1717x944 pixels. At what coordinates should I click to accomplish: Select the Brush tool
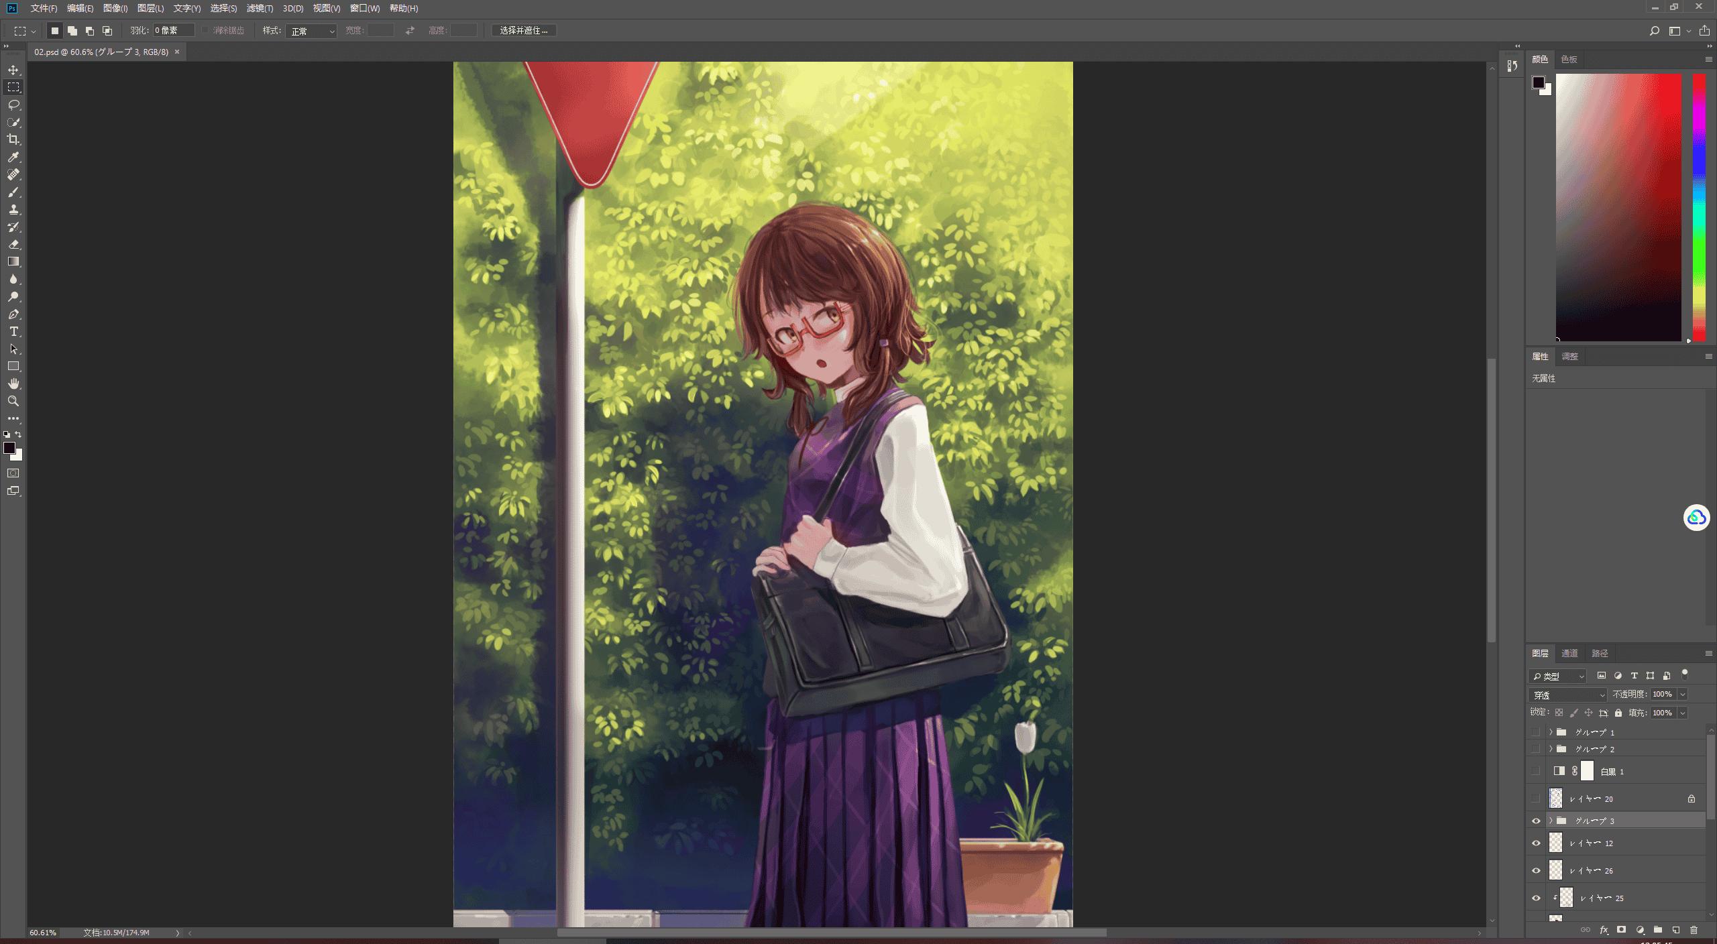coord(13,192)
